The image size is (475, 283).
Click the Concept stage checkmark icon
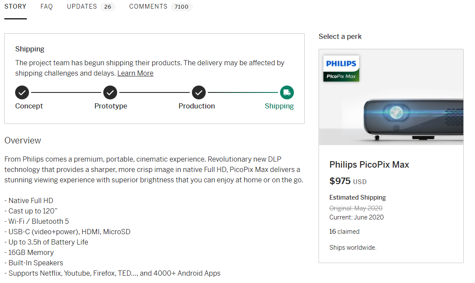(22, 92)
